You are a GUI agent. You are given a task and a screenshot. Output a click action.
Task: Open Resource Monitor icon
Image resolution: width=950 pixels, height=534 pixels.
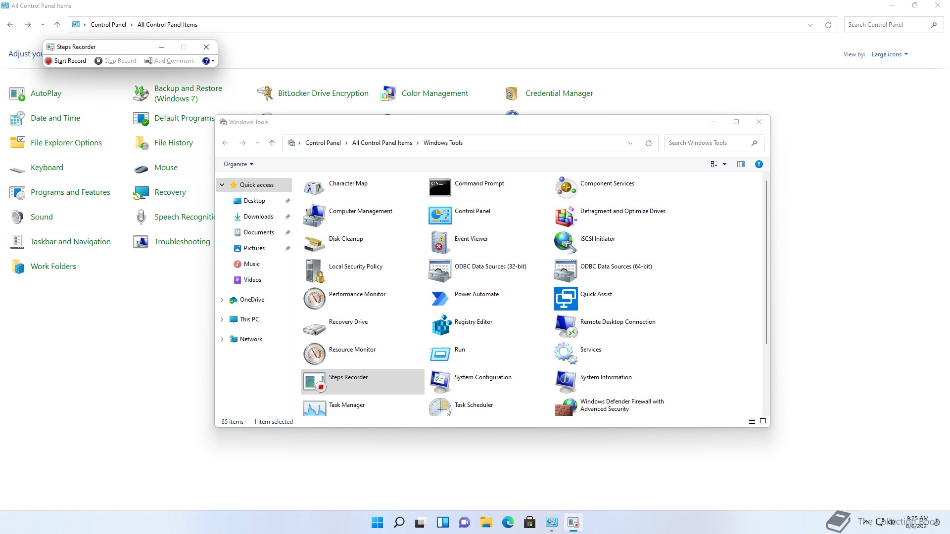click(x=314, y=354)
